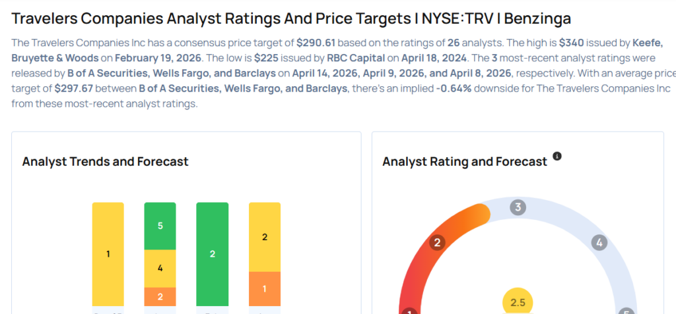Click the gauge marker labeled 2
This screenshot has height=314, width=676.
tap(436, 243)
